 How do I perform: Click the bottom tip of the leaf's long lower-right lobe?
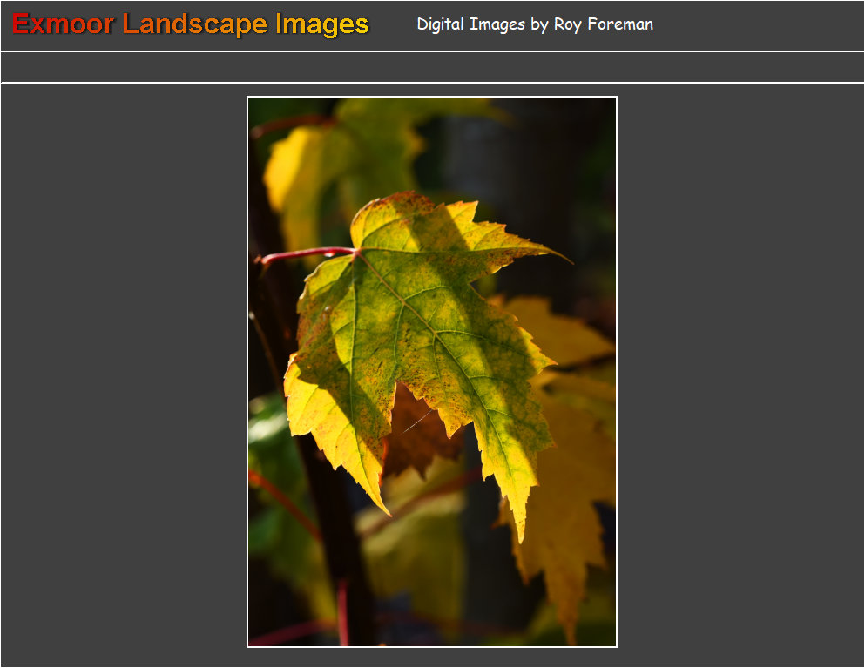(x=522, y=538)
